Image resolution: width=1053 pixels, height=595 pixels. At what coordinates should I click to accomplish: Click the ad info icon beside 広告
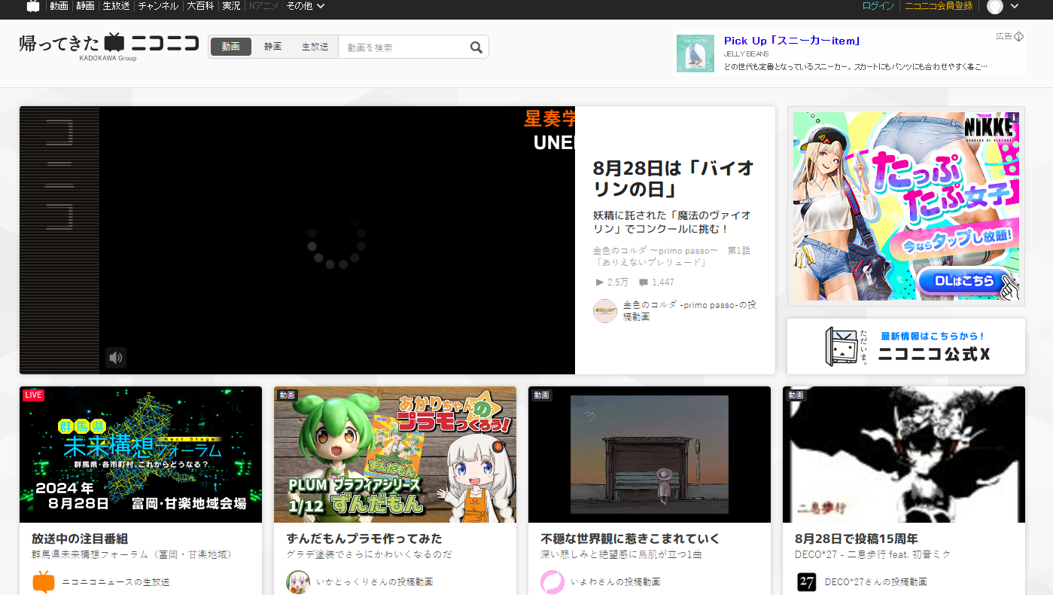point(1019,36)
